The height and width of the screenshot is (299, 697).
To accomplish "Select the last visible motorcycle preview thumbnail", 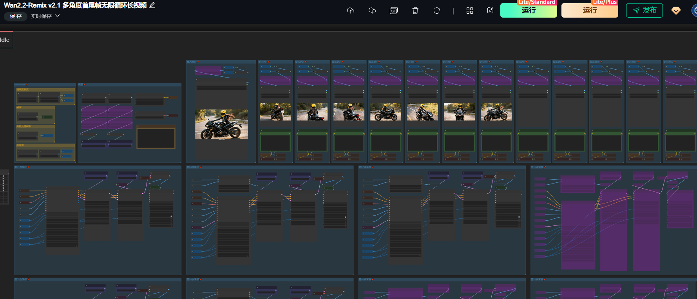I will 496,112.
